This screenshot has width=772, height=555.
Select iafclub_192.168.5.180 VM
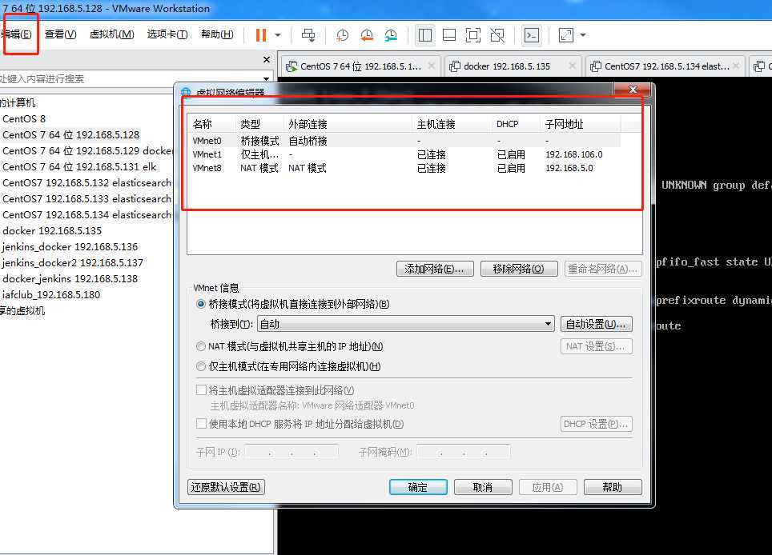coord(51,294)
